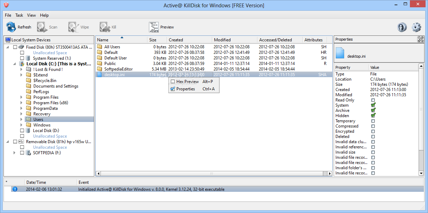This screenshot has width=428, height=213.
Task: Tick the Hex Preview checkbox in context menu
Action: pyautogui.click(x=173, y=82)
